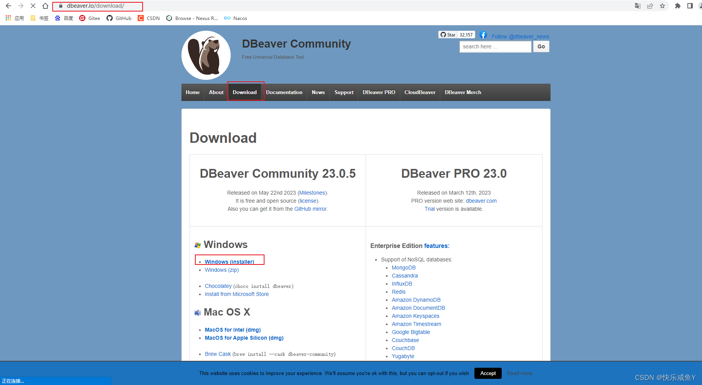Open the Home menu item
The width and height of the screenshot is (702, 385).
point(193,92)
